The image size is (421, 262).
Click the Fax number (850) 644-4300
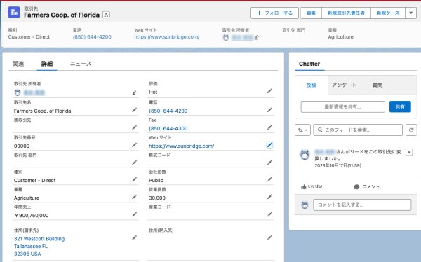pyautogui.click(x=168, y=128)
